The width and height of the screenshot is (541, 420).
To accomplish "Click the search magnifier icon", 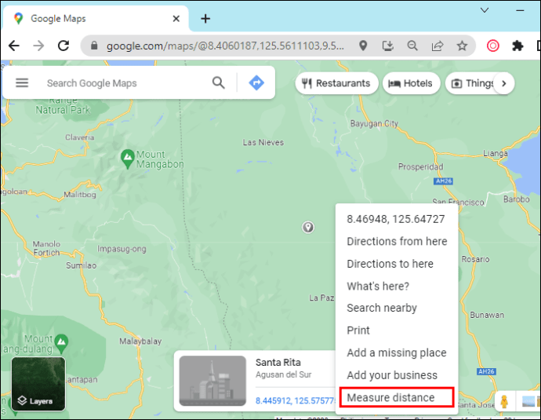I will click(219, 83).
